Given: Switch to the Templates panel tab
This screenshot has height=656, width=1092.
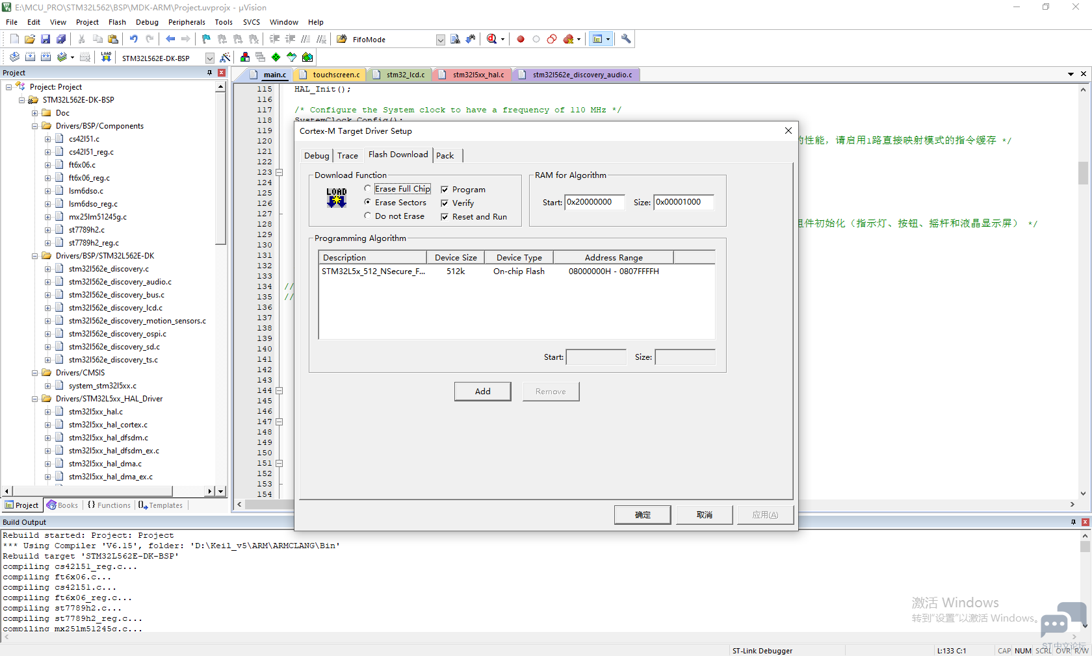Looking at the screenshot, I should click(x=161, y=505).
